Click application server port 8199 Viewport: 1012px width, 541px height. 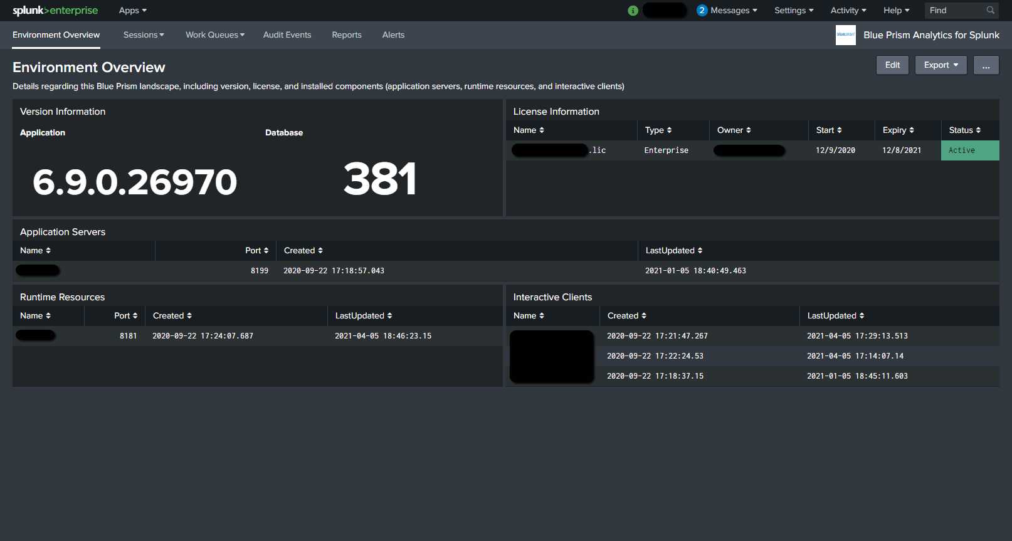coord(260,271)
